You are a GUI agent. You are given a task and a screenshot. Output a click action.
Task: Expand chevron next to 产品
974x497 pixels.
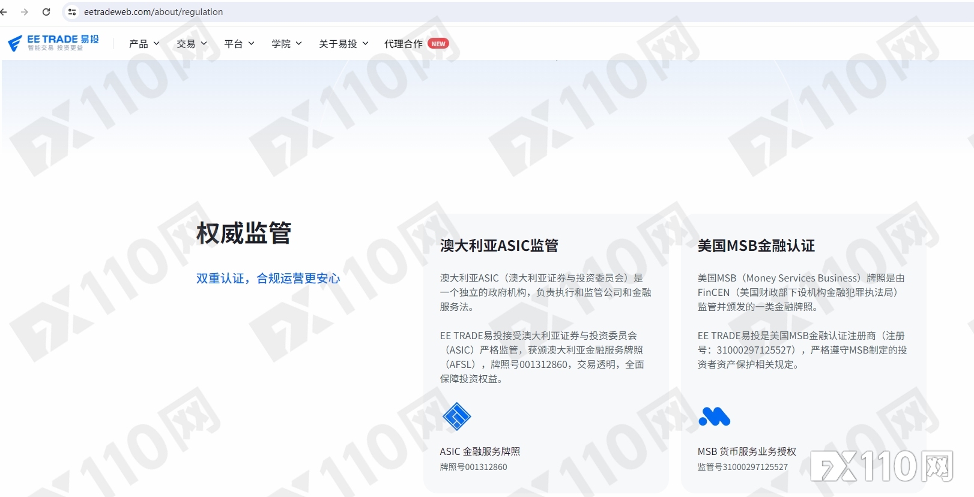(157, 43)
